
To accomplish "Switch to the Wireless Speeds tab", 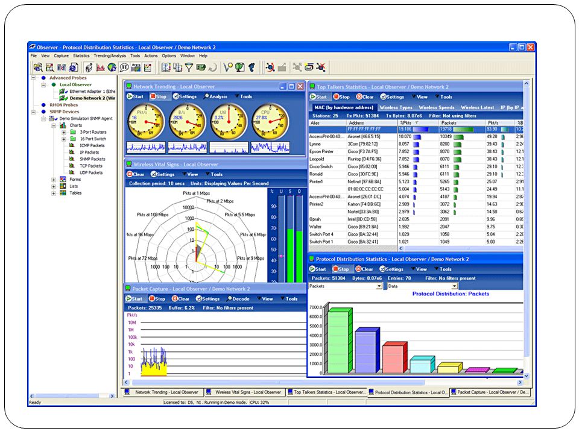I will pos(437,107).
